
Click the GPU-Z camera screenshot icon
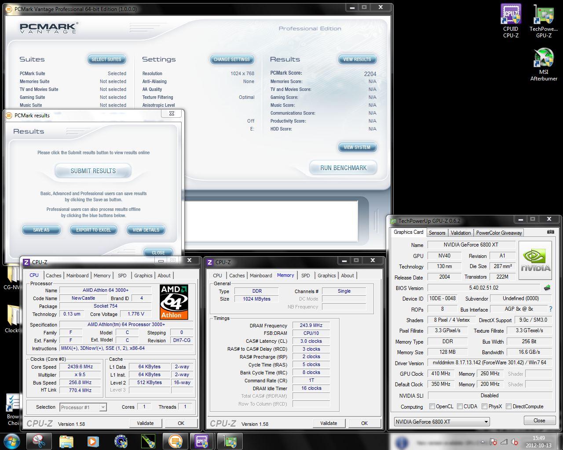550,232
